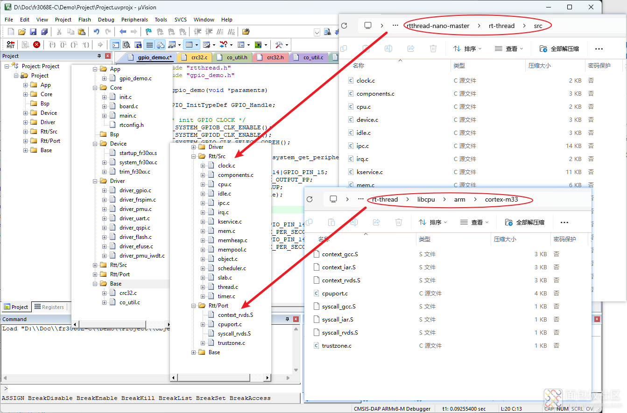
Task: Click rtthread-nano-master breadcrumb link
Action: point(438,26)
